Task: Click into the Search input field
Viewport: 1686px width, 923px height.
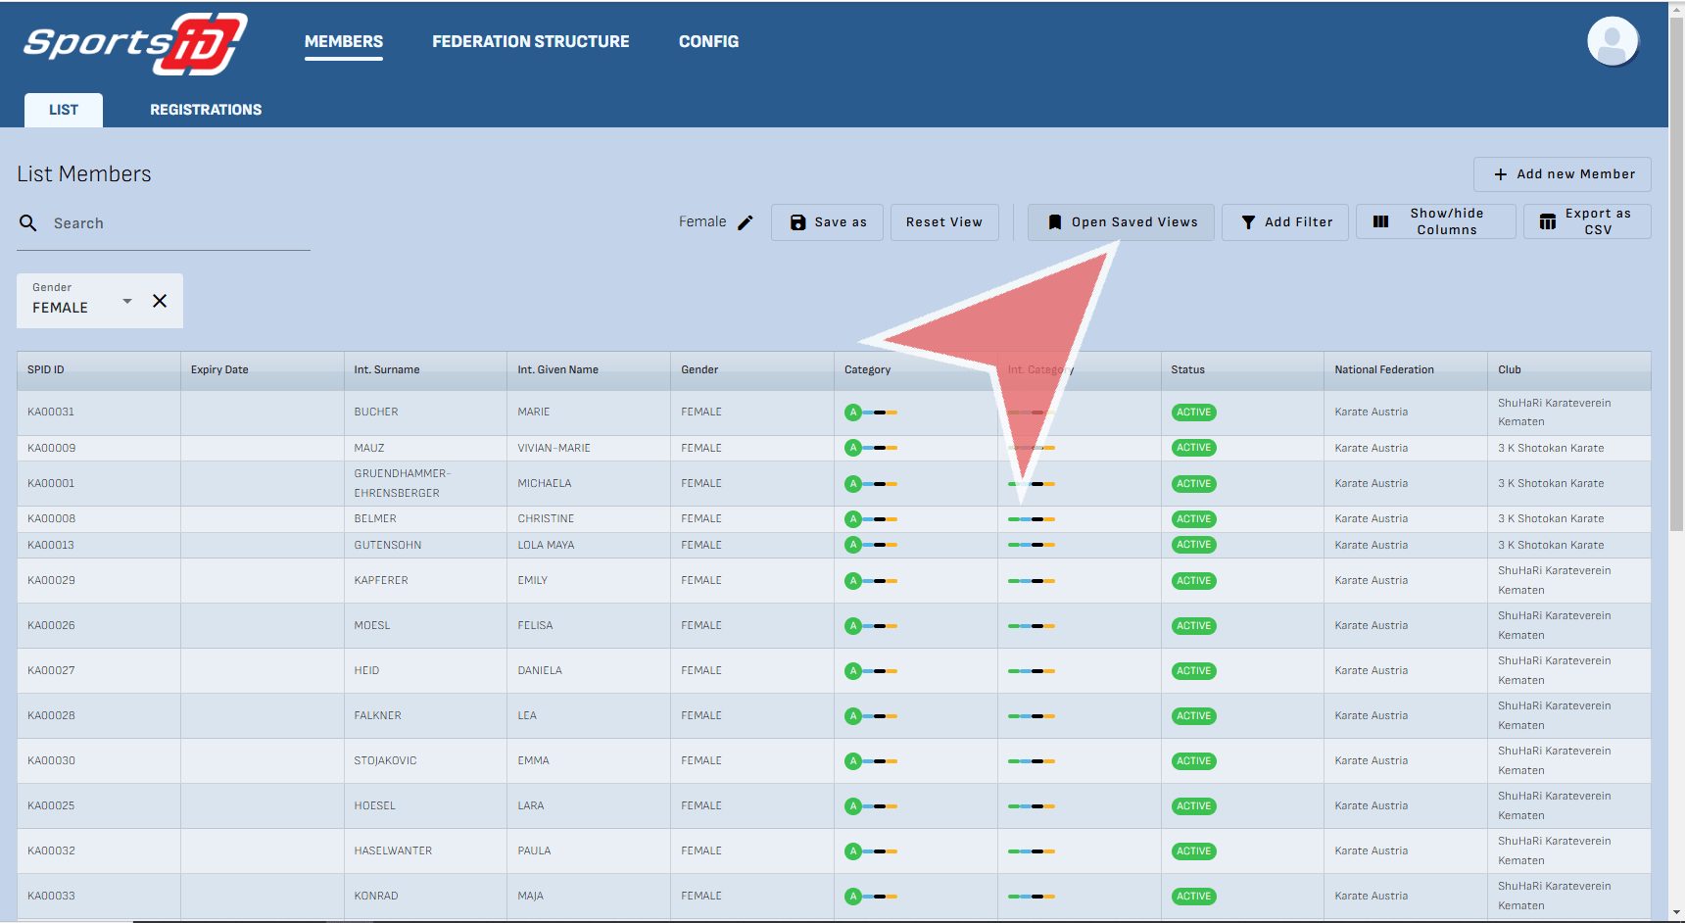Action: point(176,223)
